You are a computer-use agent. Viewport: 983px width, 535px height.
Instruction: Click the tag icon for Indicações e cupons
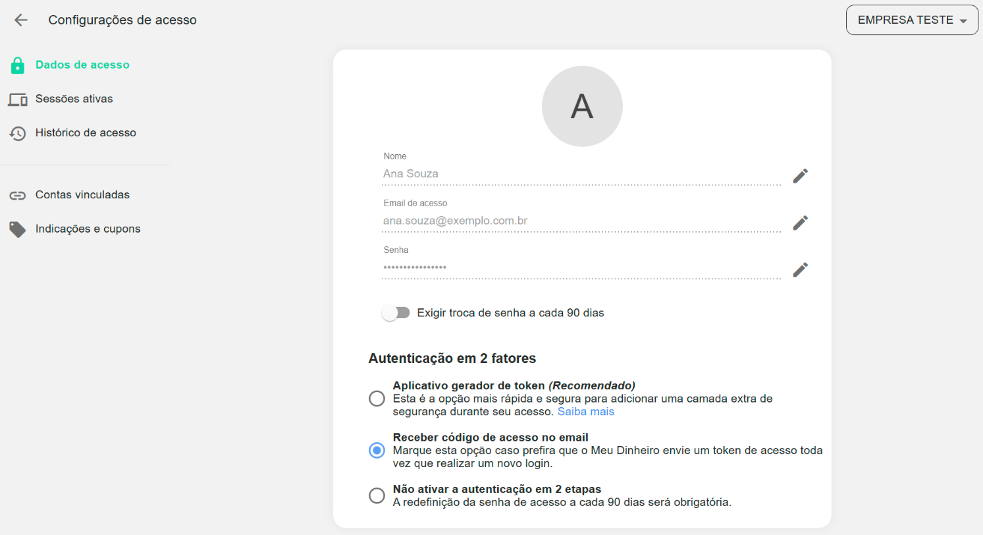pyautogui.click(x=17, y=229)
